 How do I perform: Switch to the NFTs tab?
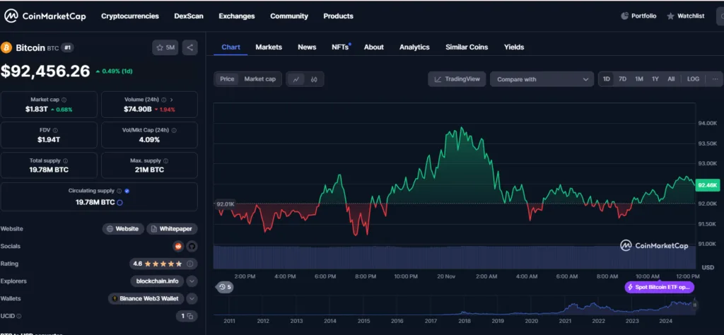tap(340, 47)
